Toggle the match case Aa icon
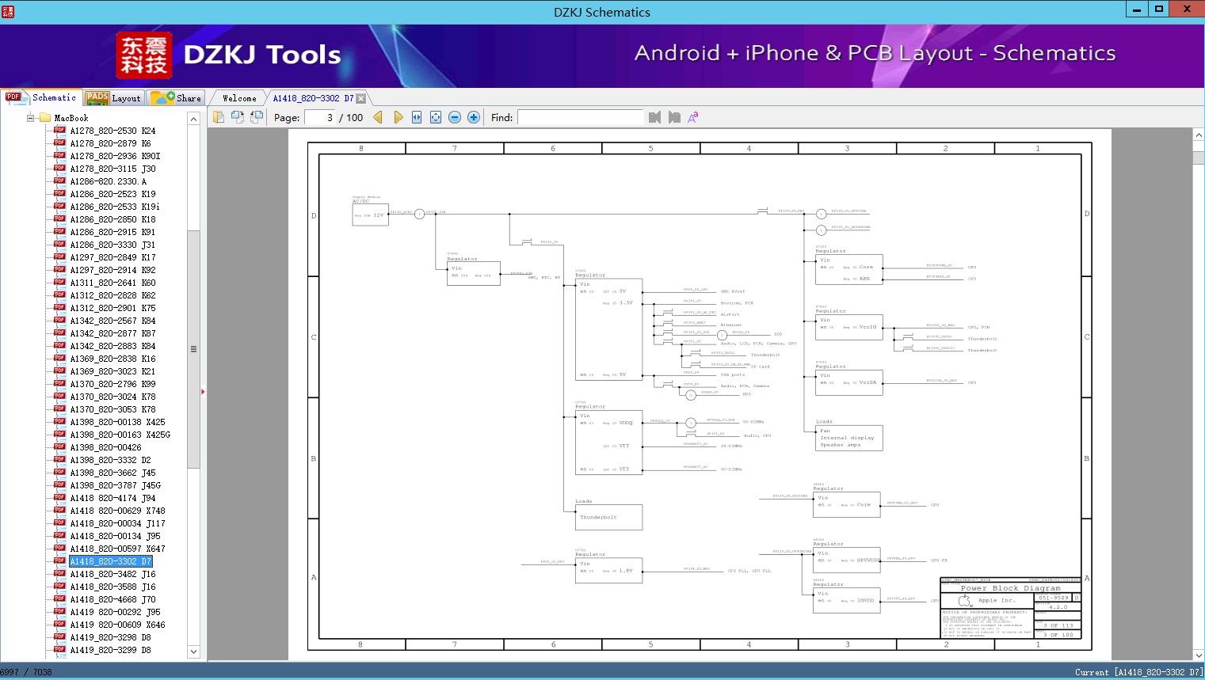 click(x=693, y=117)
